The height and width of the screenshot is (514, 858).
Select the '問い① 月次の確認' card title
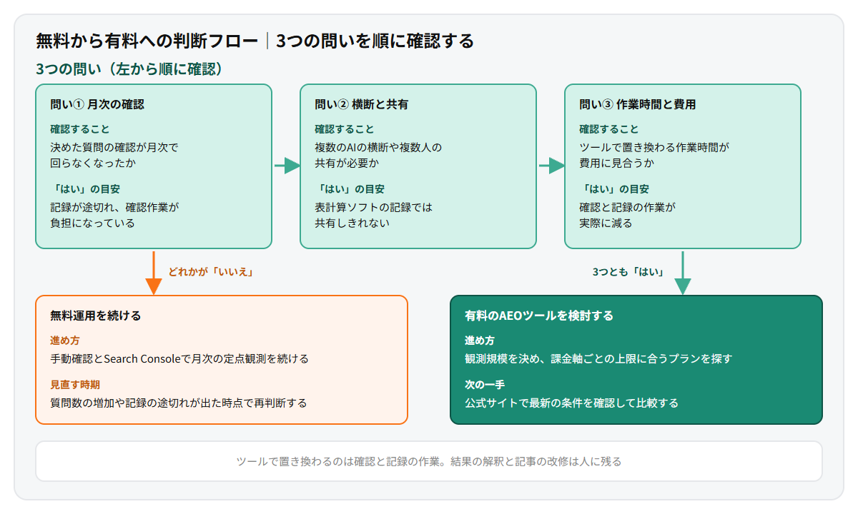tap(97, 104)
